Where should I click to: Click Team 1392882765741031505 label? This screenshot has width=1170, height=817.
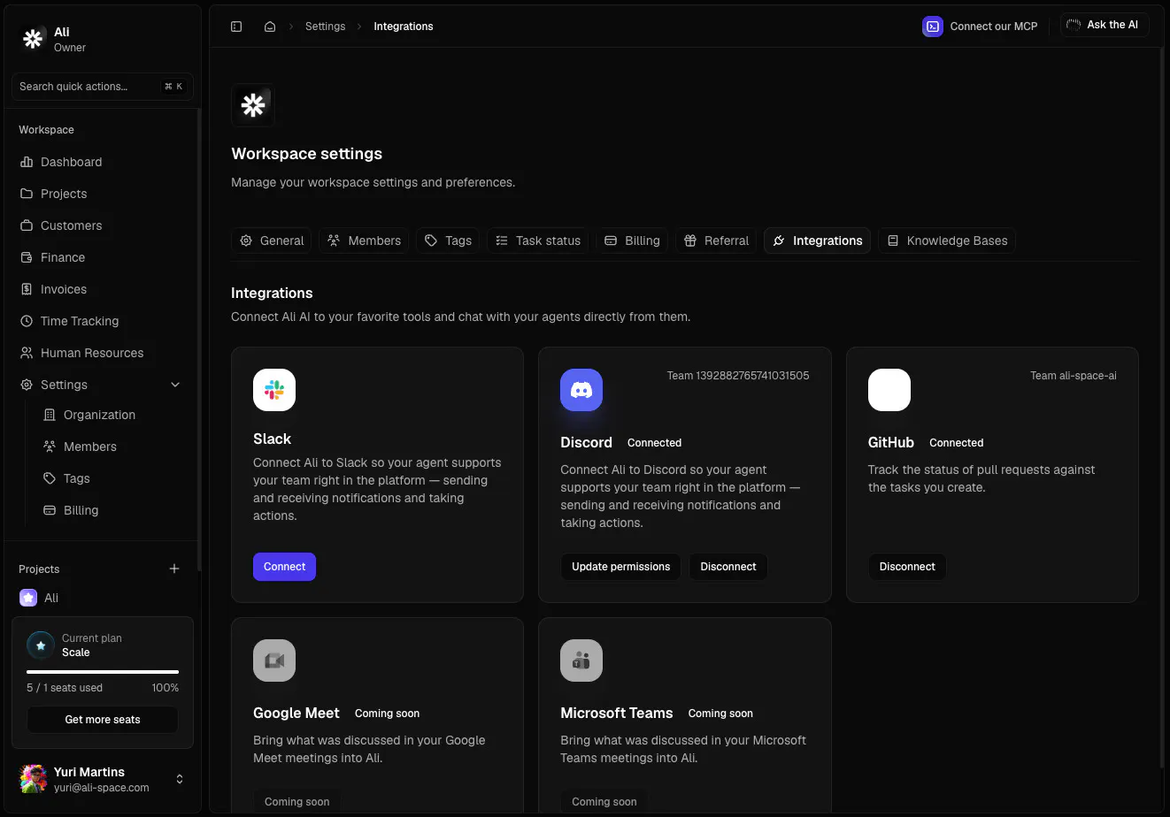click(738, 376)
